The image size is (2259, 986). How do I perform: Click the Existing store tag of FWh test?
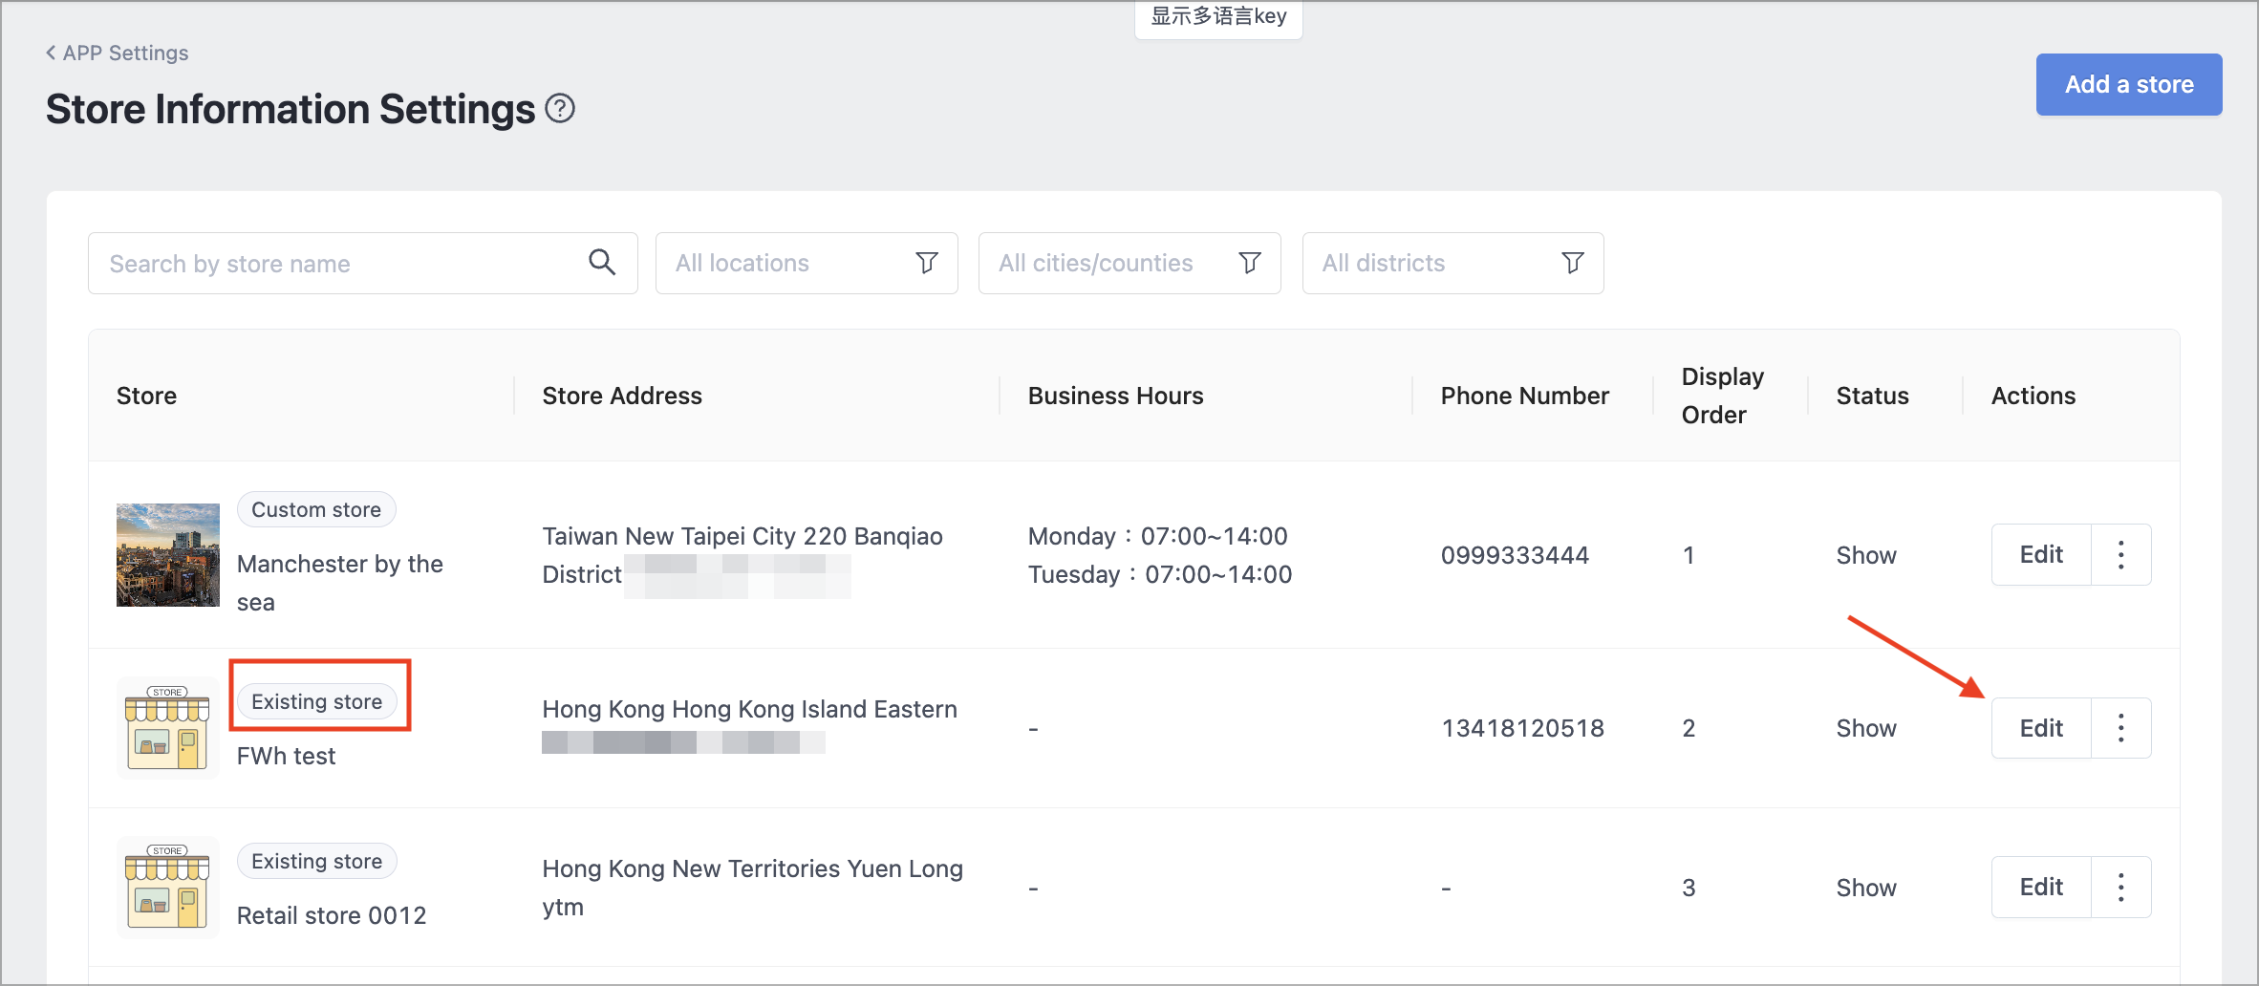[x=316, y=701]
